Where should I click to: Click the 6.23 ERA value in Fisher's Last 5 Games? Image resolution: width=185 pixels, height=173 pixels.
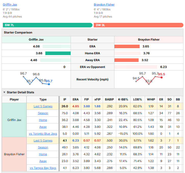pyautogui.click(x=76, y=141)
